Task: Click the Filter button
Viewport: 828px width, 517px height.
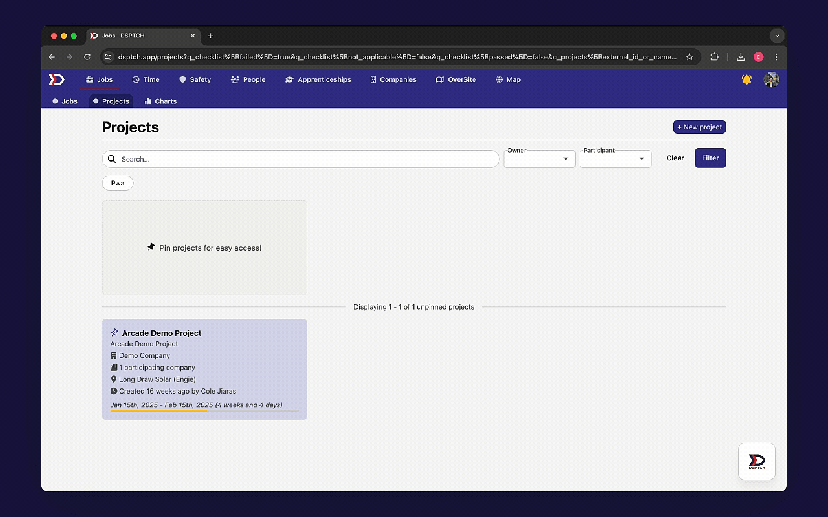Action: coord(710,158)
